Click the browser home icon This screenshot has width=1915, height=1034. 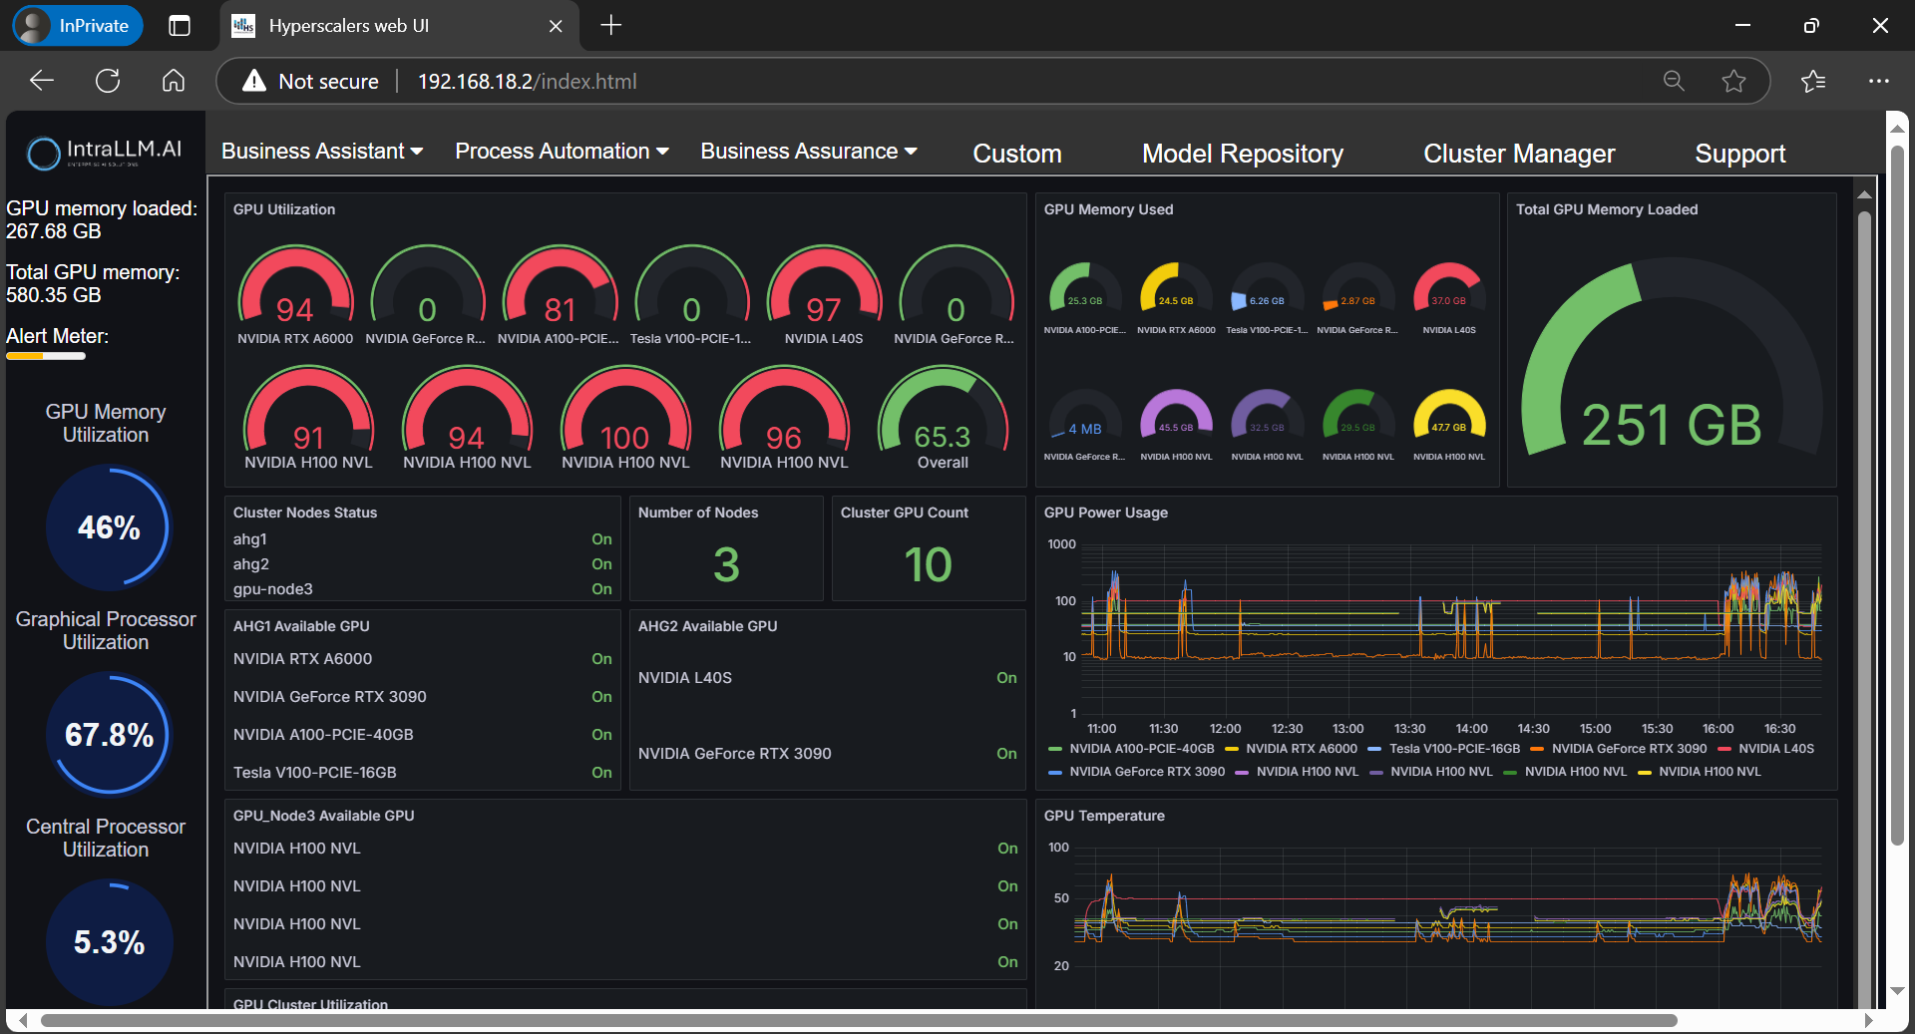tap(174, 81)
